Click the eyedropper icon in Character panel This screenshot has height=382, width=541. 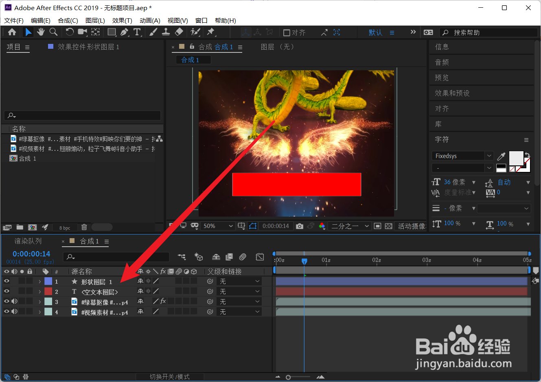501,156
